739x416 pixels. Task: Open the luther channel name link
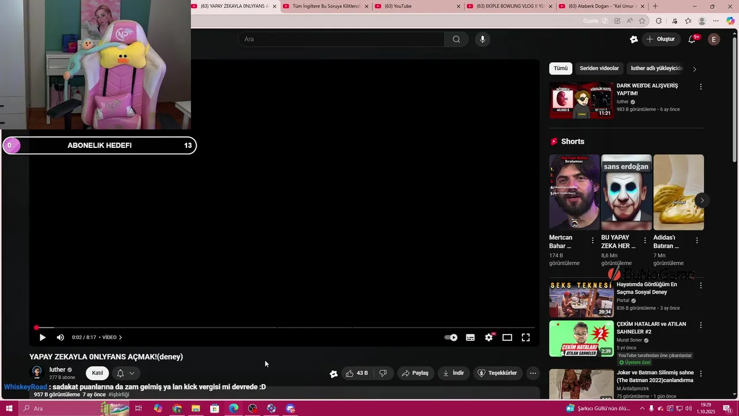coord(57,370)
